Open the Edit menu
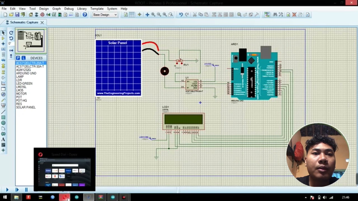This screenshot has width=358, height=201. [x=13, y=9]
